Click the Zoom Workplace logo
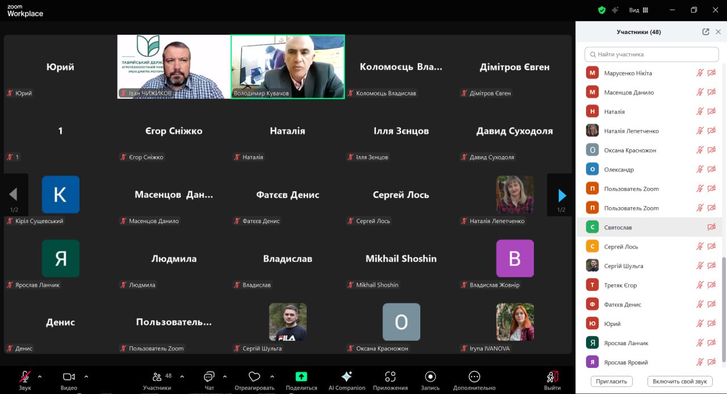Viewport: 727px width, 394px height. [25, 11]
